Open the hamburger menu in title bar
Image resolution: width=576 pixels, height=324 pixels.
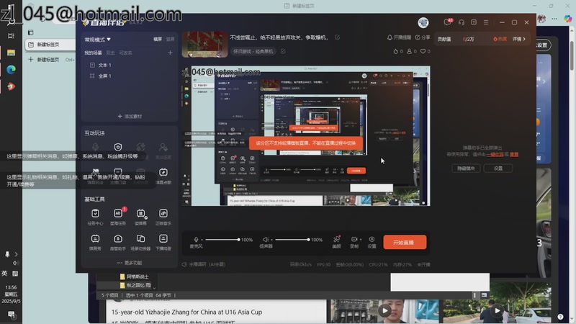coord(485,22)
